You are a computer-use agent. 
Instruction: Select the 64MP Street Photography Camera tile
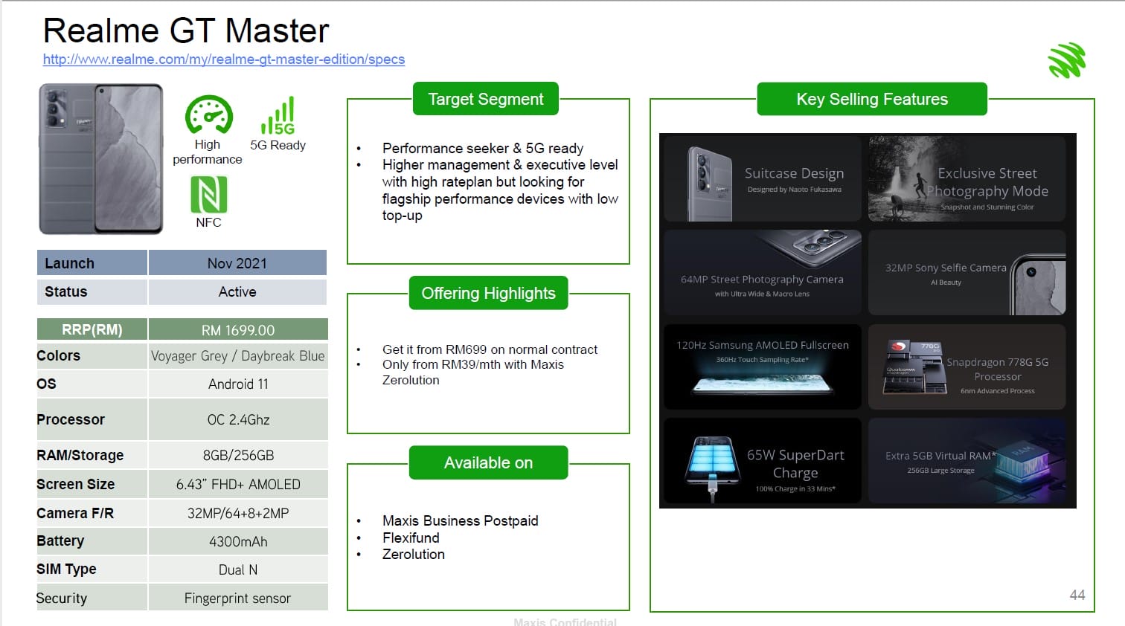pos(763,273)
